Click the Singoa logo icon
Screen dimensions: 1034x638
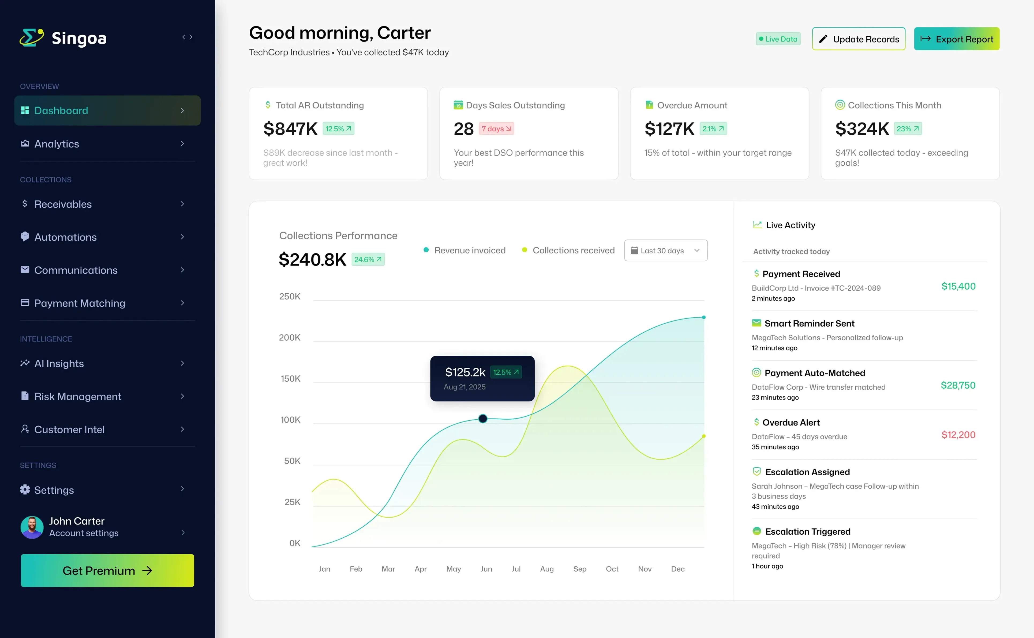coord(32,37)
